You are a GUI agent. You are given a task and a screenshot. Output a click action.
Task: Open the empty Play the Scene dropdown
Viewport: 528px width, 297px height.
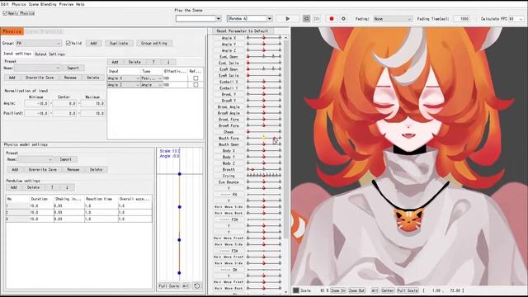(x=198, y=18)
